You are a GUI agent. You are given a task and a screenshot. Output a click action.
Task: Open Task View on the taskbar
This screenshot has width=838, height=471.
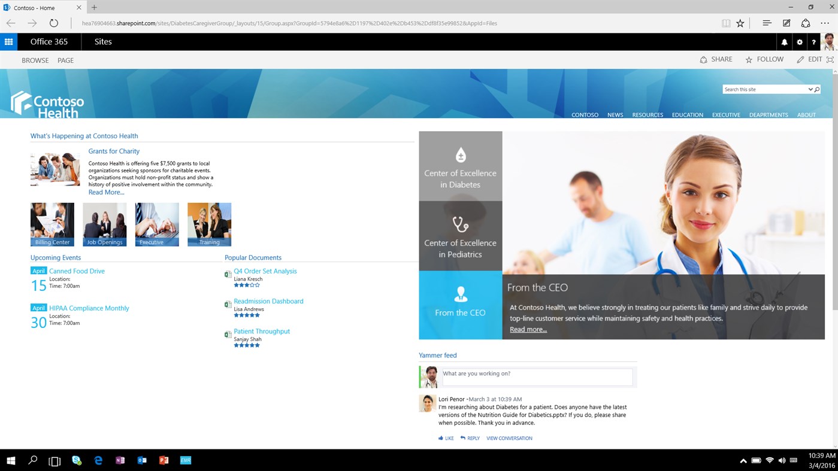click(55, 460)
